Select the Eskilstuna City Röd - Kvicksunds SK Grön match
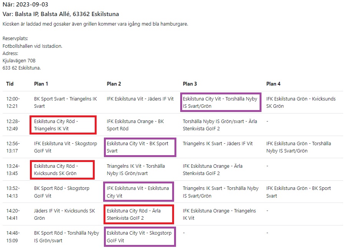Viewport: 347px width, 248px height. point(62,170)
